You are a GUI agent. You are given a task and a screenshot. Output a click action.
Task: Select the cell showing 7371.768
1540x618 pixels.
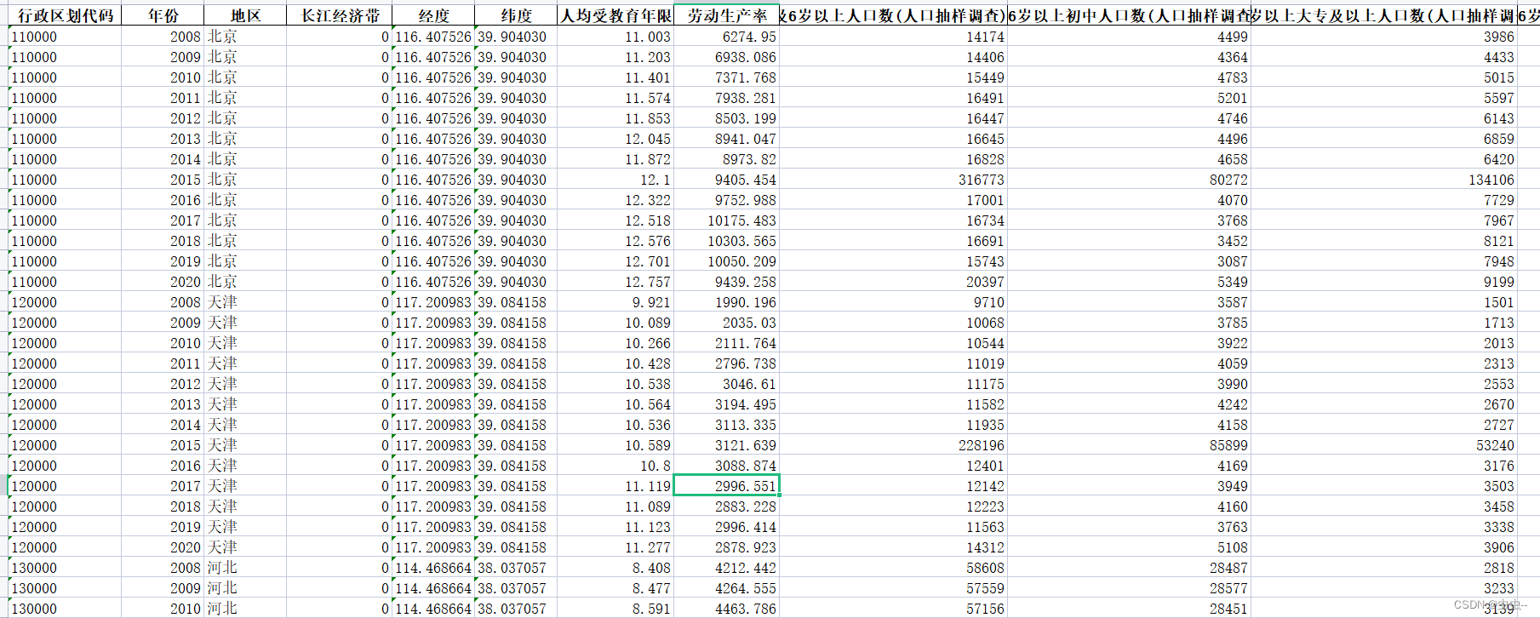click(726, 77)
